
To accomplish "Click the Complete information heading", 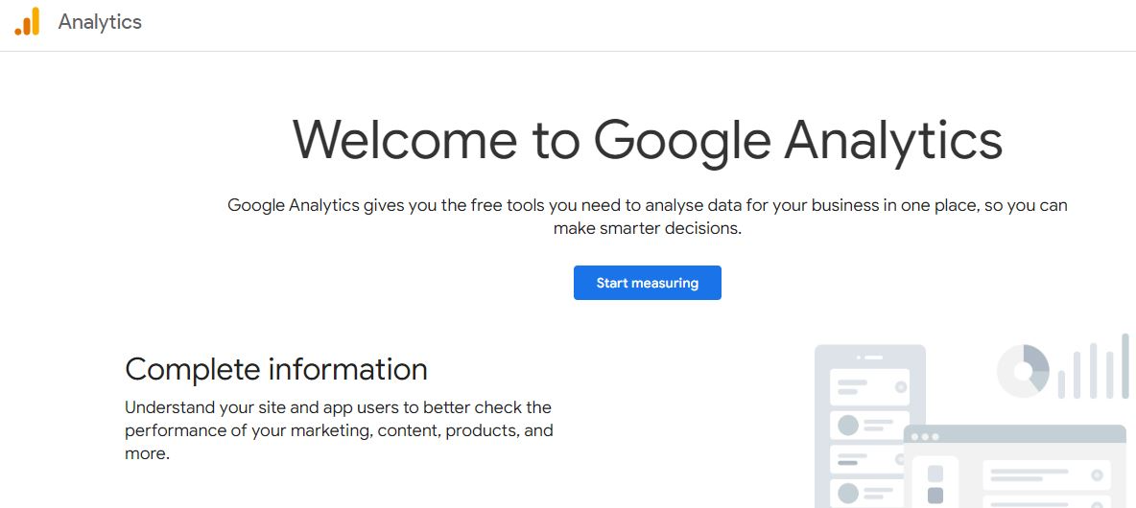I will 276,369.
